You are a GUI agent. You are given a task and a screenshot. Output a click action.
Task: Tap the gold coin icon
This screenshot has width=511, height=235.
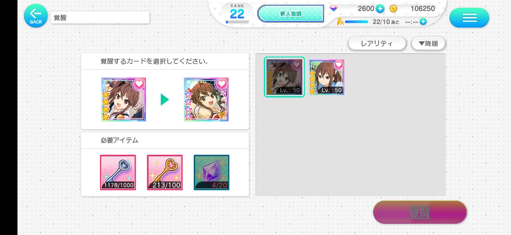click(394, 9)
